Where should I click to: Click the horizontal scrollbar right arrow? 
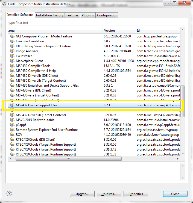(x=178, y=158)
